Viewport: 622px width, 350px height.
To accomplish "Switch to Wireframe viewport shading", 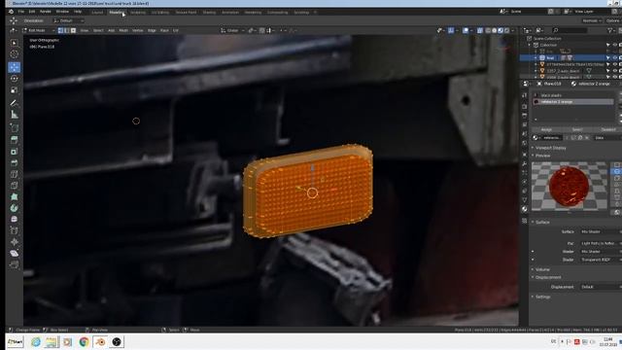I will 488,30.
